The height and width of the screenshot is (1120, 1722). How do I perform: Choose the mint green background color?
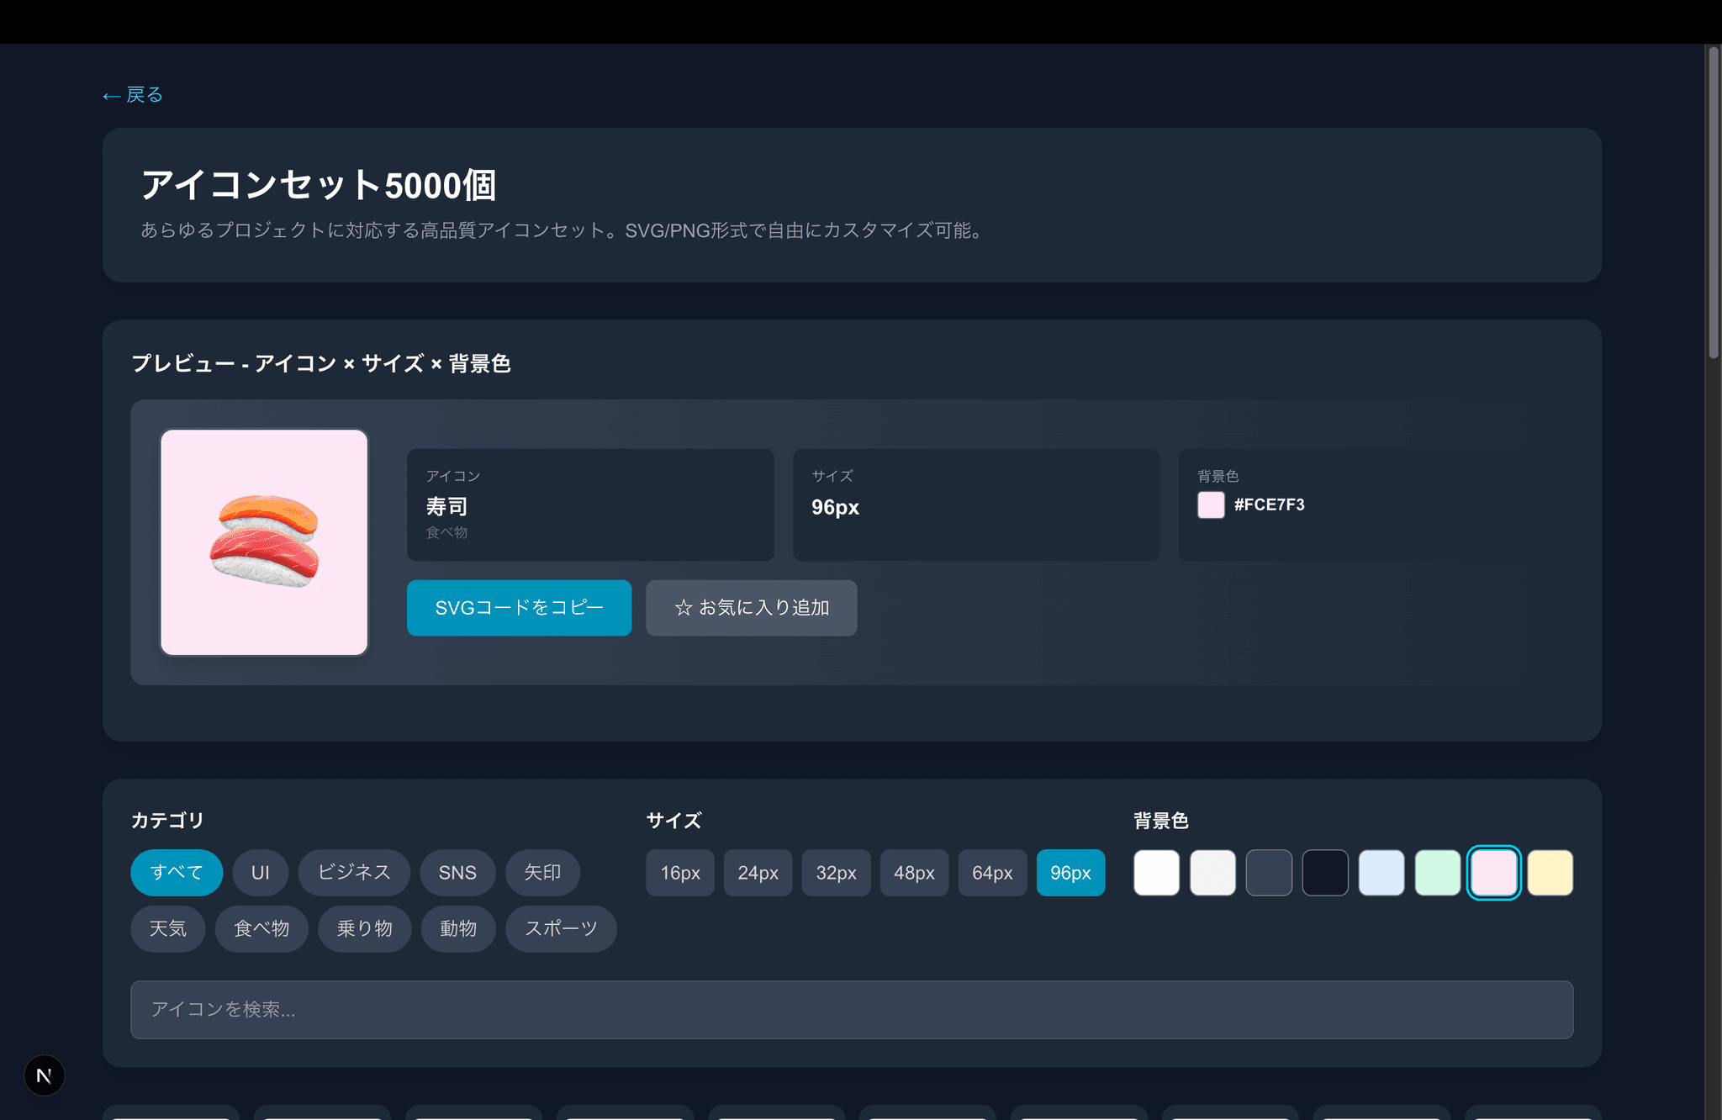click(1438, 873)
